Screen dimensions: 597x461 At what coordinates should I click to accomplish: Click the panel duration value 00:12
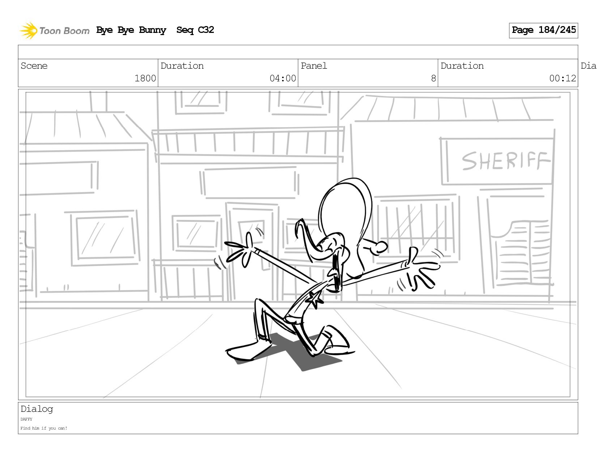point(563,78)
